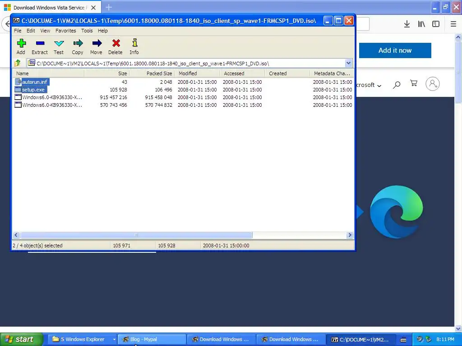Sort by the Packed Size column header

pos(152,73)
